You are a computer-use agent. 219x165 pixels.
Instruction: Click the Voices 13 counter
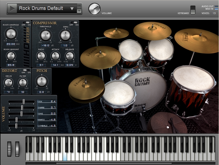[214, 13]
